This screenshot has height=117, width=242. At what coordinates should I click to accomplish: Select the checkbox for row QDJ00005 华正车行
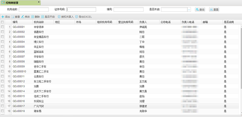coord(3,47)
